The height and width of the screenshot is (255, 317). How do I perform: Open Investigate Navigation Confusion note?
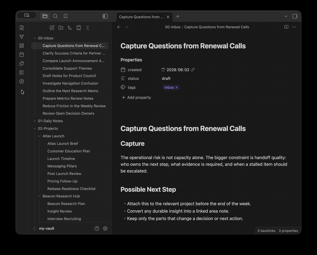coord(70,83)
